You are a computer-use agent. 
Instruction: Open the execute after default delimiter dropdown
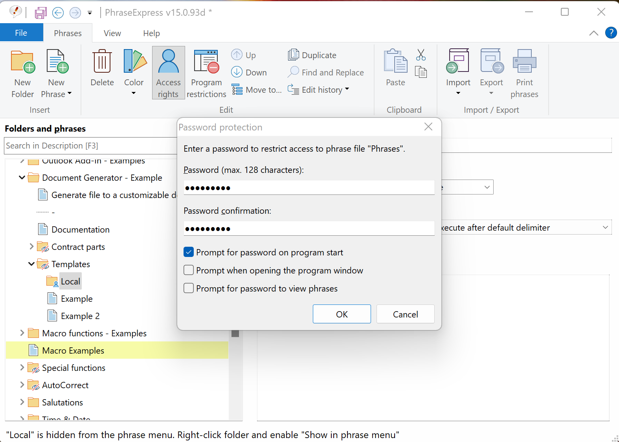[605, 227]
